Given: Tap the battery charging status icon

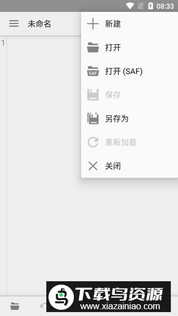Looking at the screenshot, I should click(151, 6).
